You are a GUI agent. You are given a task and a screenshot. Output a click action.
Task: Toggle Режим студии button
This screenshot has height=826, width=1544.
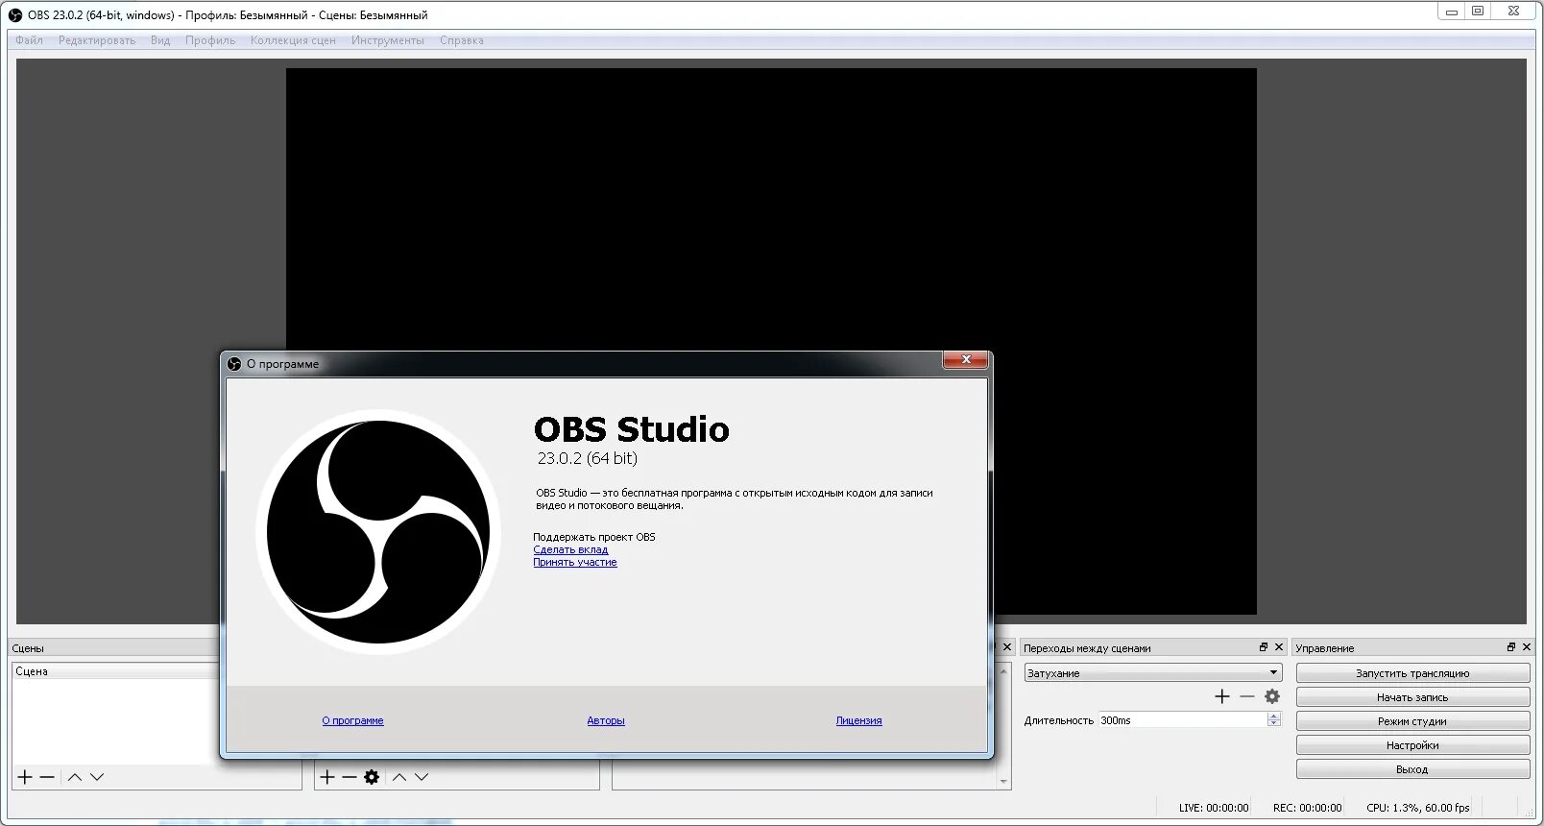[x=1412, y=721]
